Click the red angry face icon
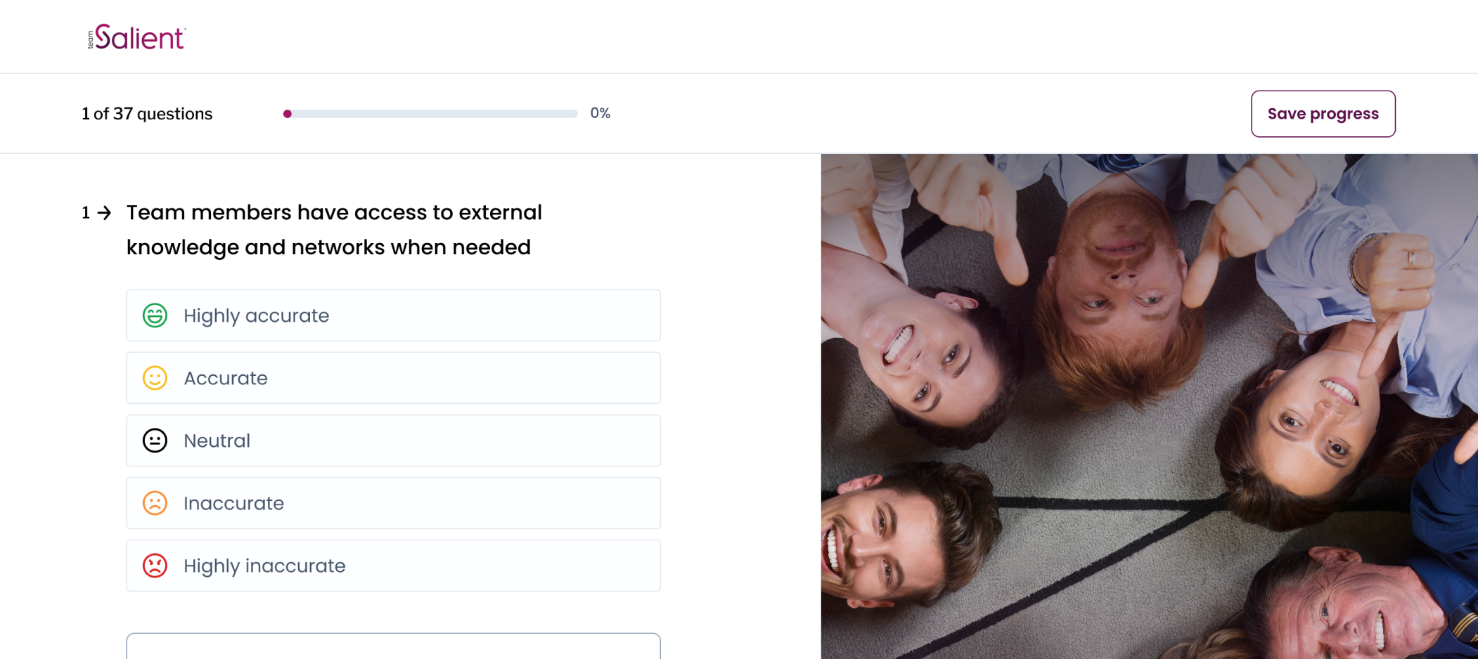 [x=155, y=566]
